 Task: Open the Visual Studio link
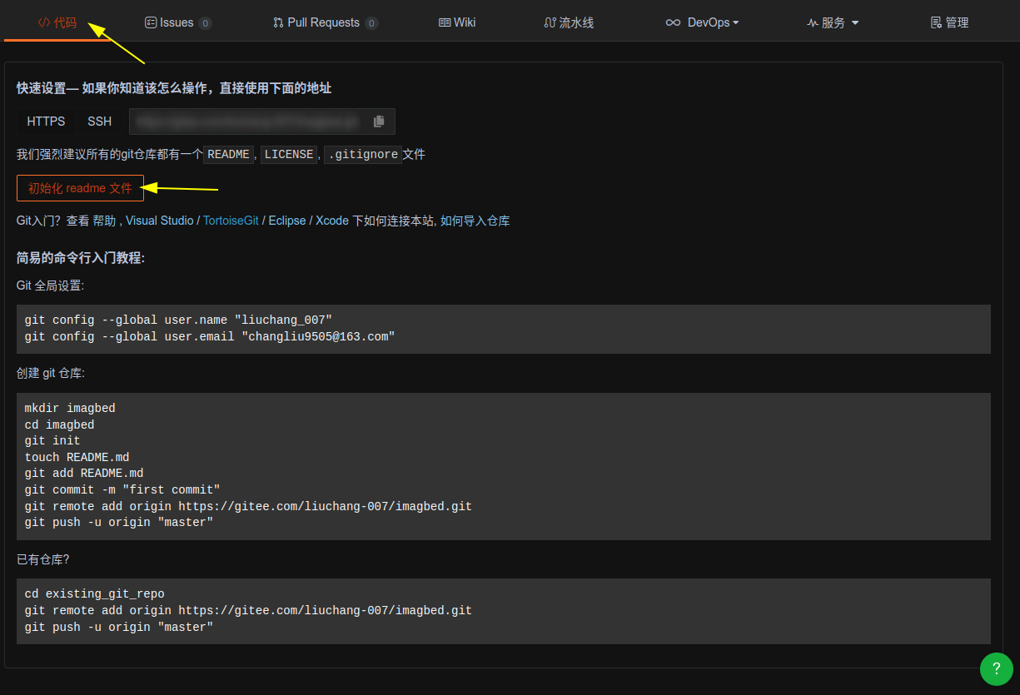pos(159,221)
